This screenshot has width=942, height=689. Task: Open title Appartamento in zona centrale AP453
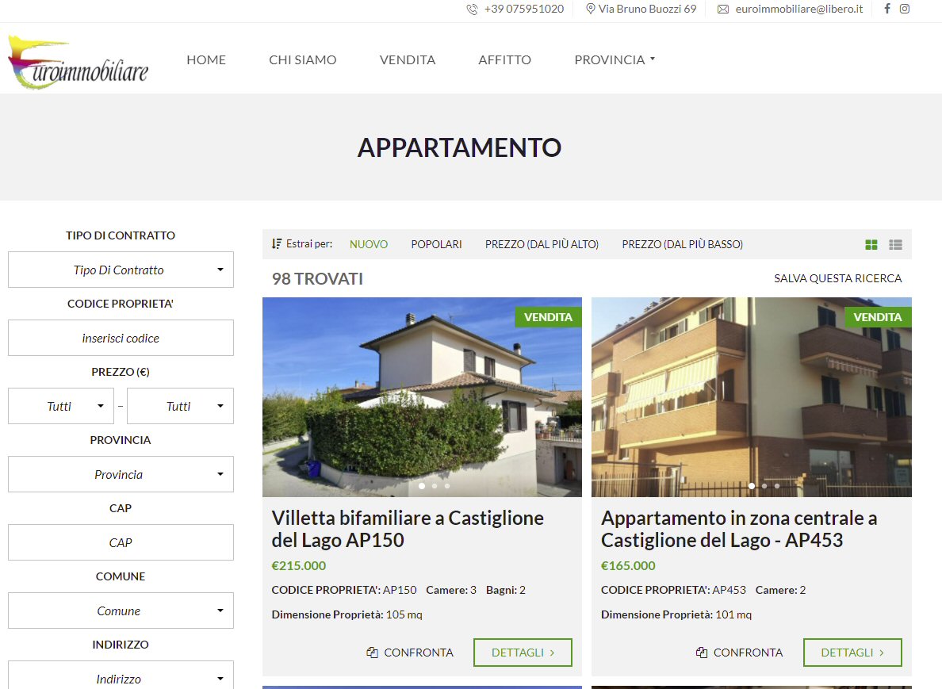[x=739, y=529]
